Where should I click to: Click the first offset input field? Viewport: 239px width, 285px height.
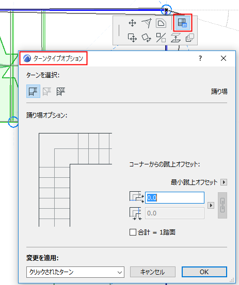point(174,197)
